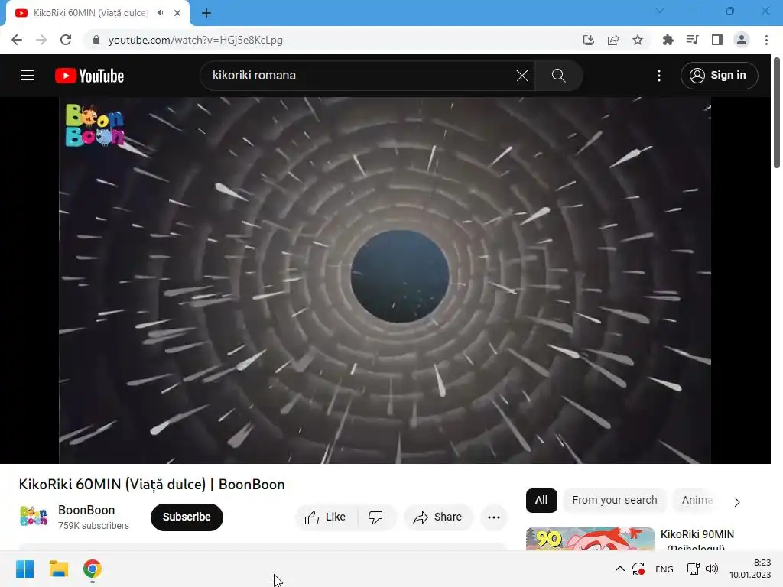
Task: Switch ENG input language
Action: pos(664,569)
